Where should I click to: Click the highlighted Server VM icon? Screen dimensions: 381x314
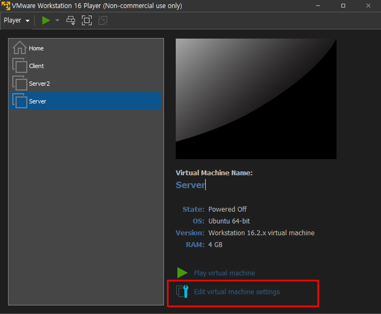click(20, 101)
